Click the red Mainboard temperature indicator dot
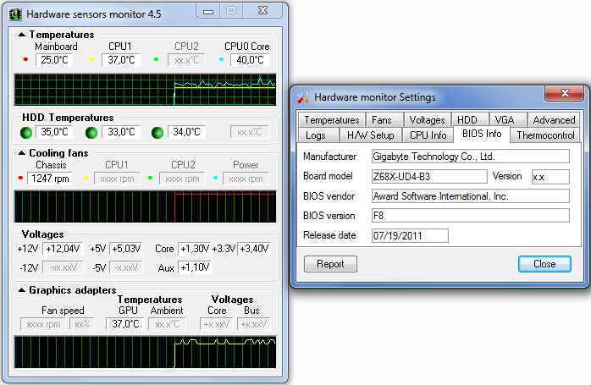The height and width of the screenshot is (385, 591). coord(26,60)
